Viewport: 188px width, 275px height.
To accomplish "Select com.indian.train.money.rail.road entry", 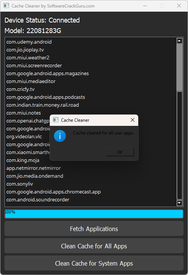I will [x=43, y=105].
